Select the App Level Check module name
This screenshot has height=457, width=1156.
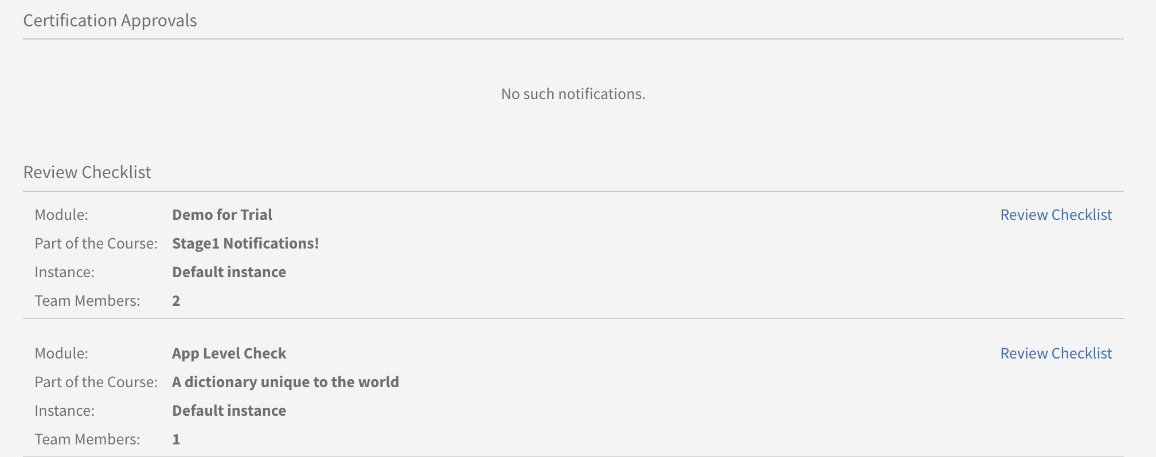(x=229, y=353)
